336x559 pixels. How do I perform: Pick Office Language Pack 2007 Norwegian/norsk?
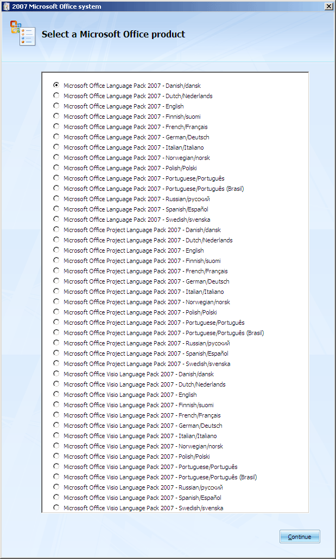point(56,158)
